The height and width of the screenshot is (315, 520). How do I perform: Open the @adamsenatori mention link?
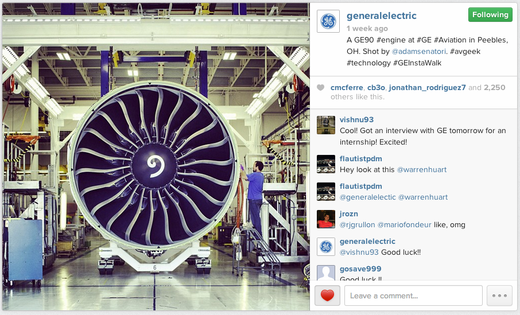[x=418, y=52]
